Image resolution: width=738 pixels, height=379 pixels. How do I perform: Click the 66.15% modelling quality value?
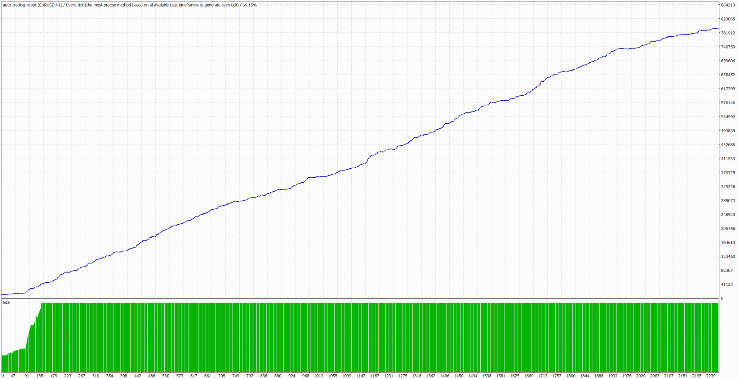point(250,5)
